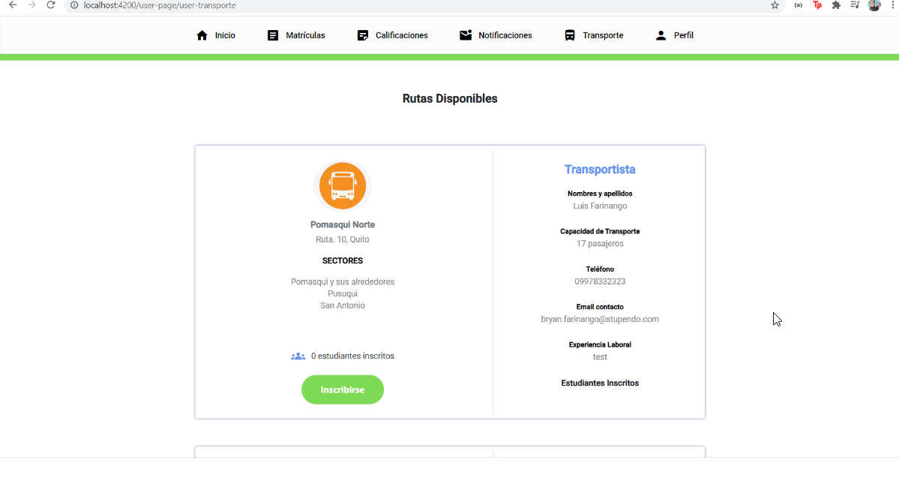Click the browser back arrow
Image resolution: width=899 pixels, height=484 pixels.
pos(12,5)
